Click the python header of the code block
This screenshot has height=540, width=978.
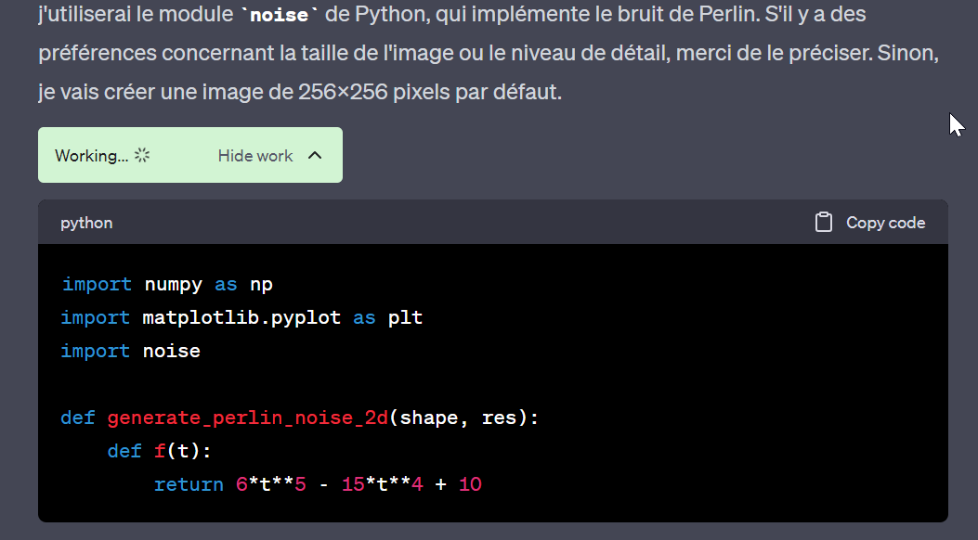(x=86, y=223)
